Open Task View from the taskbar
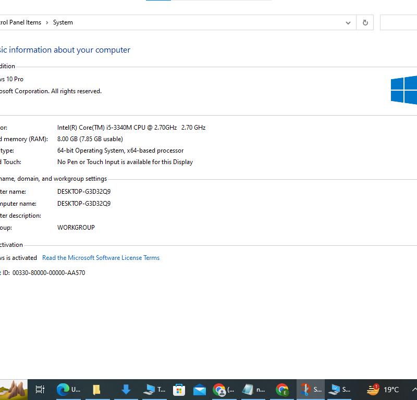Viewport: 417px width, 400px height. click(40, 389)
